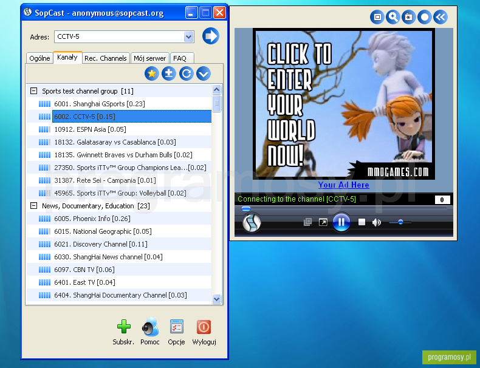The image size is (480, 368).
Task: Click the round record icon in player
Action: (x=425, y=17)
